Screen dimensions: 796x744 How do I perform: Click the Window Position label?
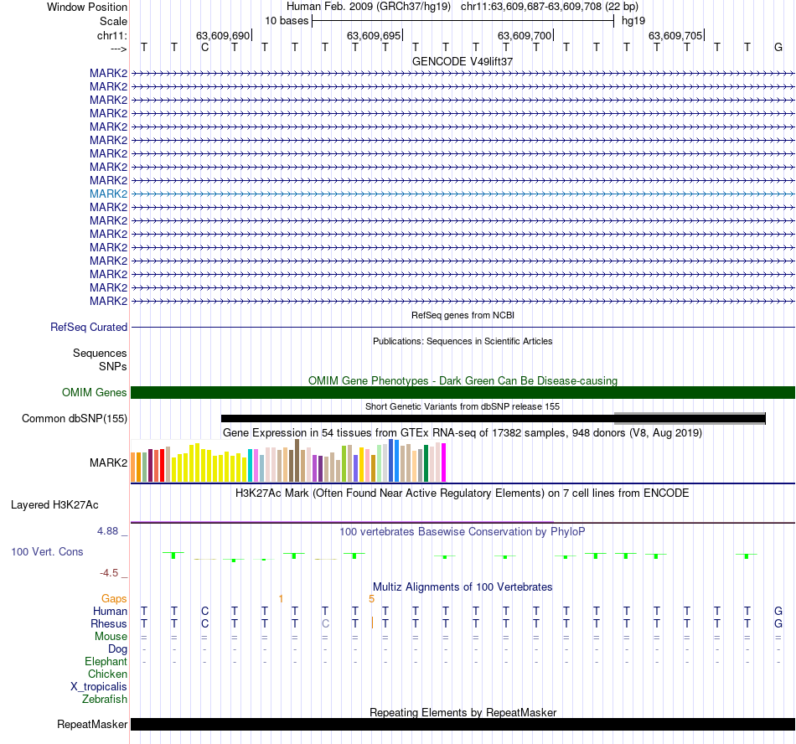click(x=87, y=7)
